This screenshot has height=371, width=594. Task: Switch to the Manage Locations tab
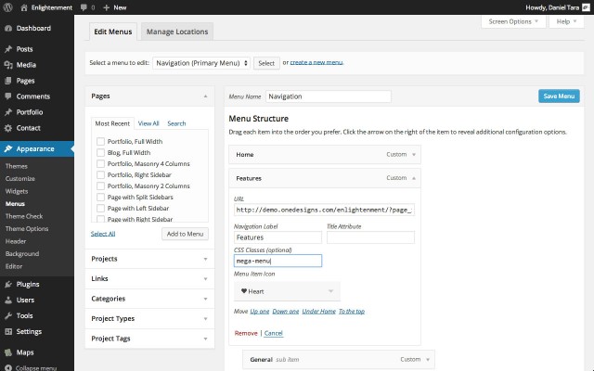[177, 32]
